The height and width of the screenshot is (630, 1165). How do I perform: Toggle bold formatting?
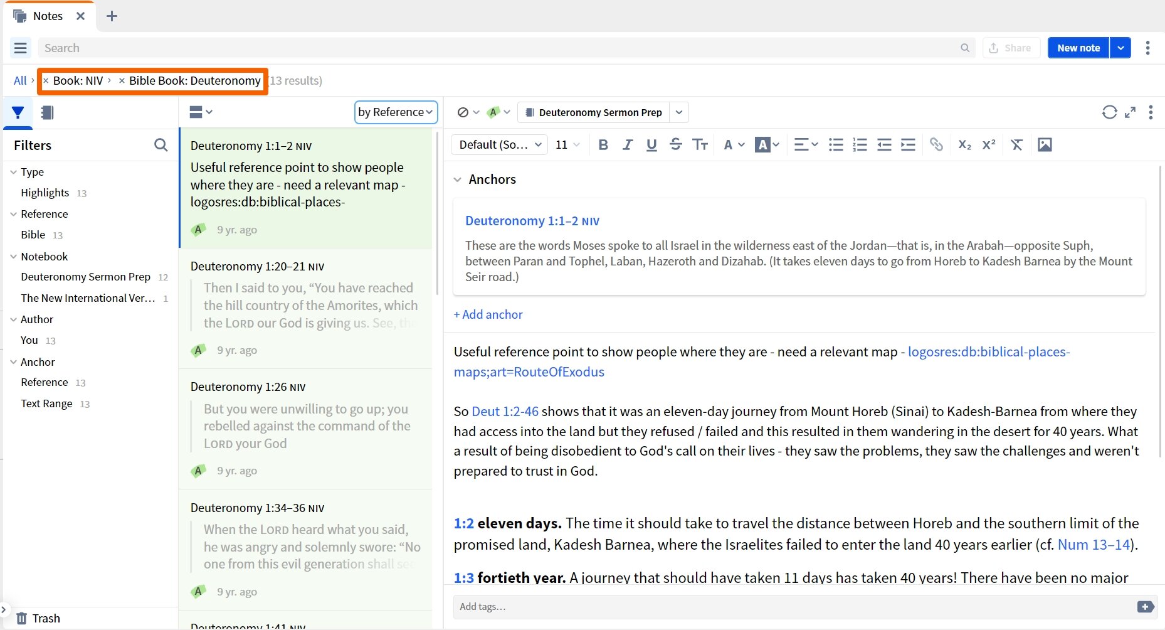tap(603, 145)
